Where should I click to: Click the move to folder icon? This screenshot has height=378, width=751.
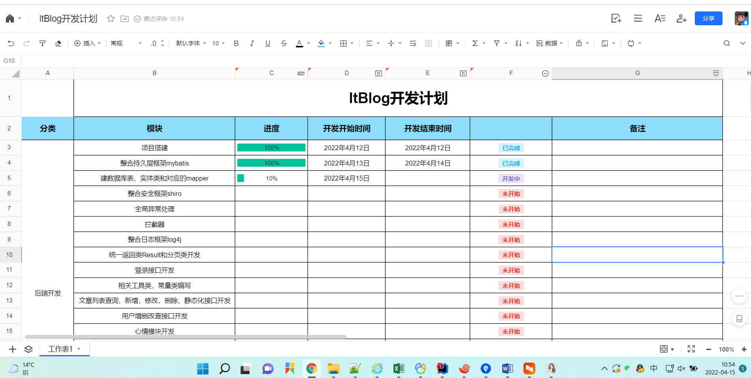125,19
